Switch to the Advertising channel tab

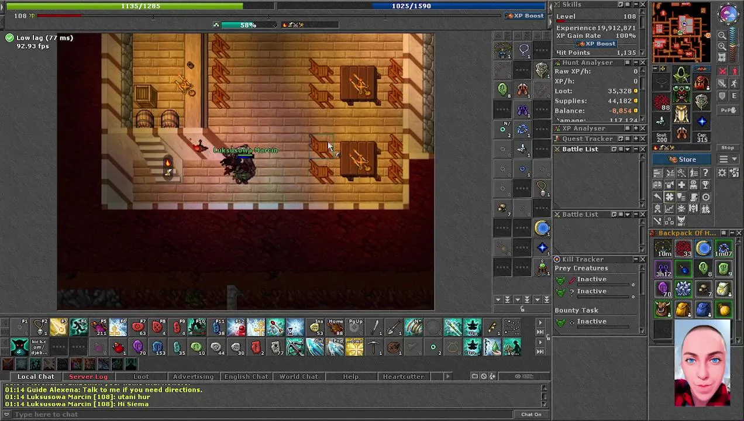193,377
